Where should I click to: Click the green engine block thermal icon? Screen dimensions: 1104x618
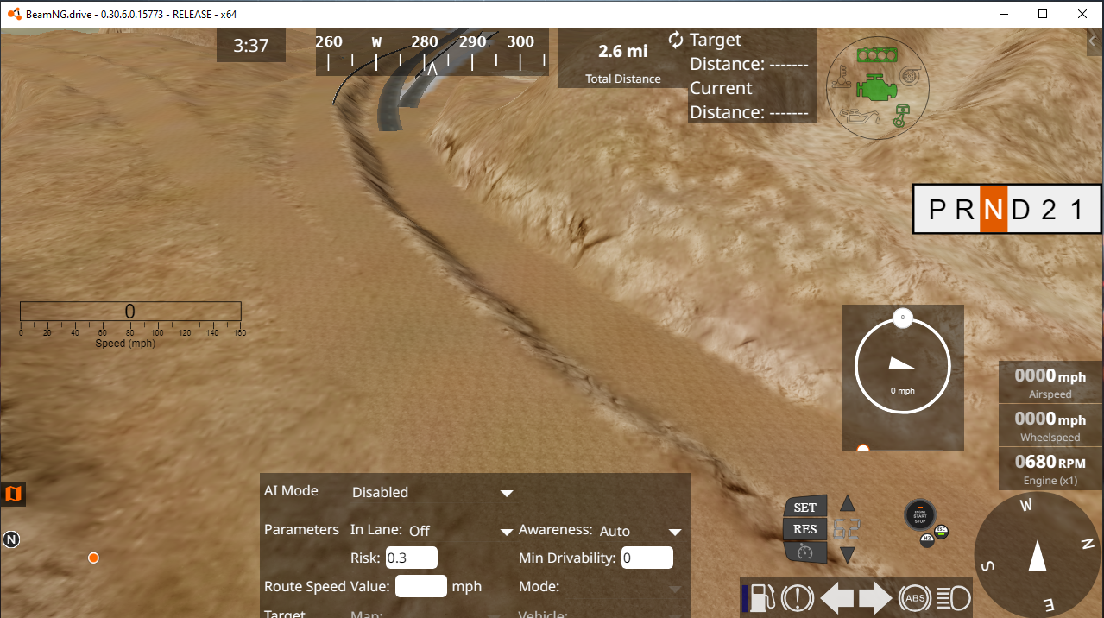pos(876,87)
